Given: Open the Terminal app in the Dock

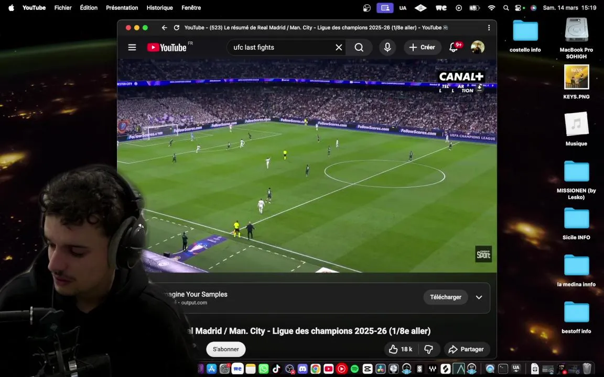Looking at the screenshot, I should pyautogui.click(x=503, y=369).
